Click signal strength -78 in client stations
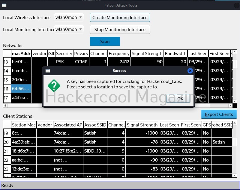240x190 pixels. pos(142,142)
